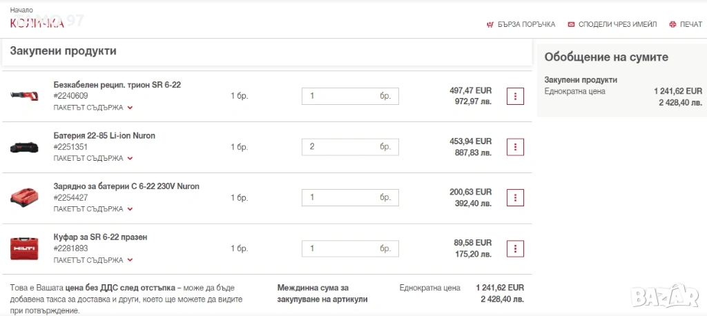This screenshot has height=316, width=707.
Task: Expand package contents for Батерия 22-85
Action: (x=93, y=159)
